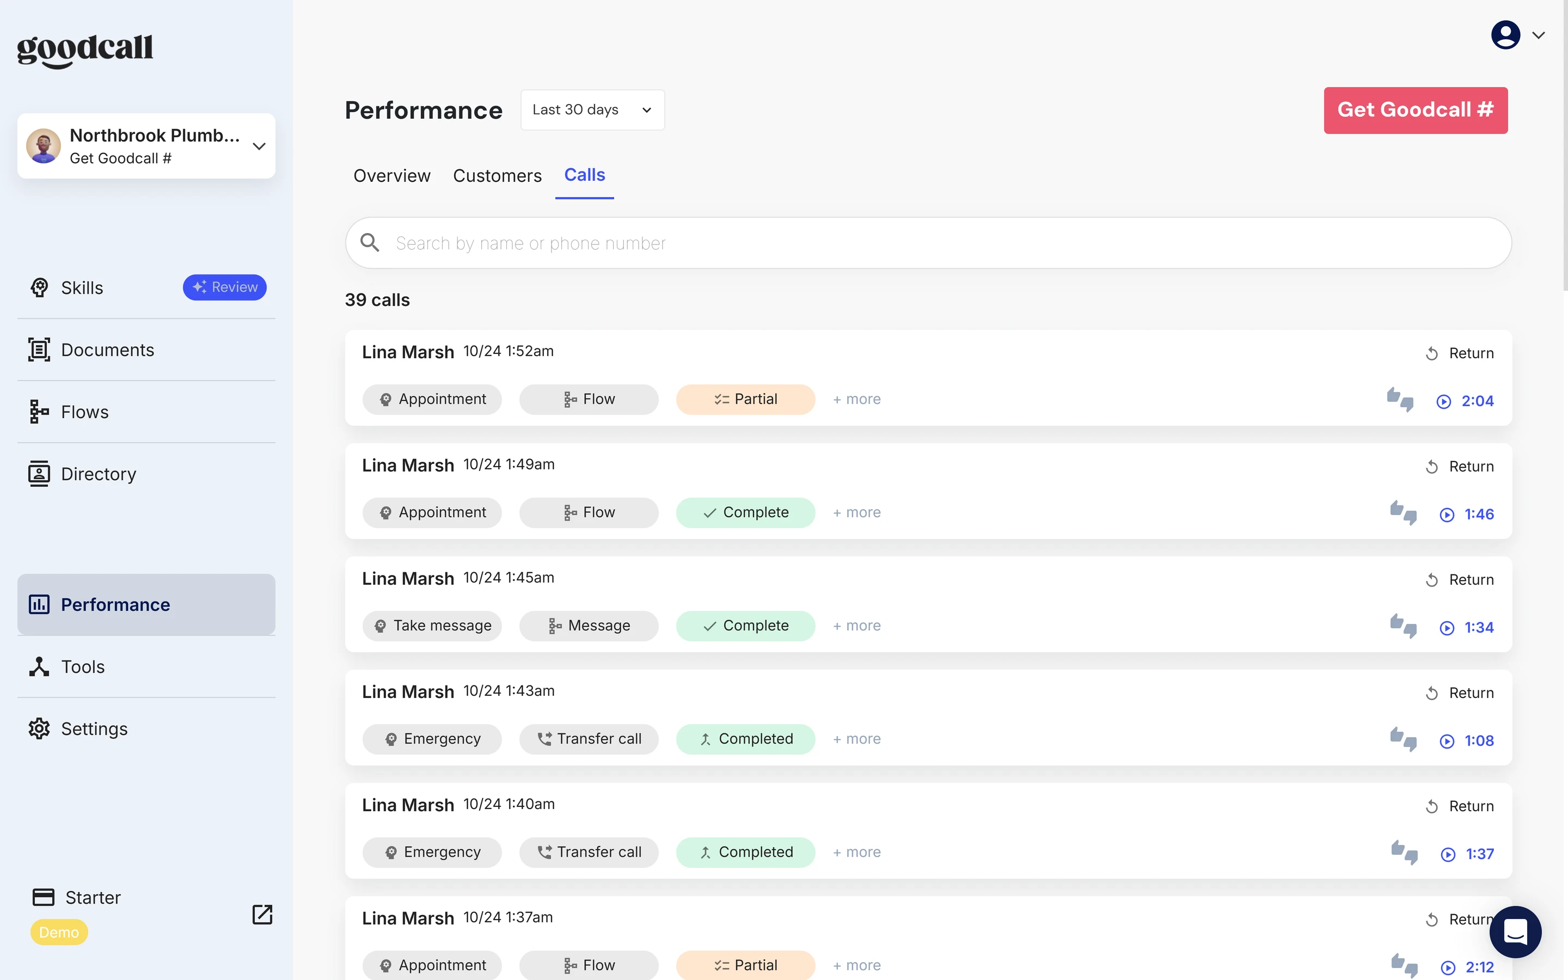Open the user profile menu
Screen dimensions: 1568x980
coord(1518,35)
